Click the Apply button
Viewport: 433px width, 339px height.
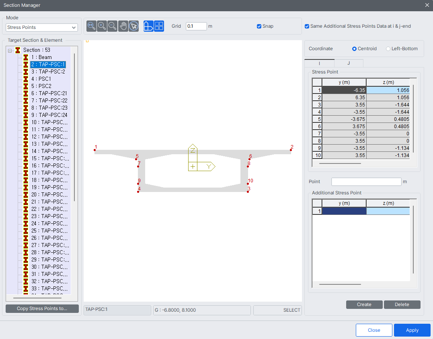412,330
